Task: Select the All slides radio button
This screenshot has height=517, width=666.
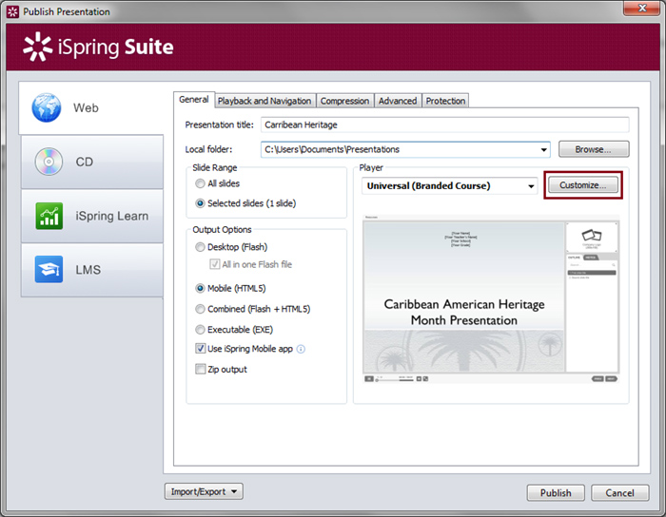Action: (200, 183)
